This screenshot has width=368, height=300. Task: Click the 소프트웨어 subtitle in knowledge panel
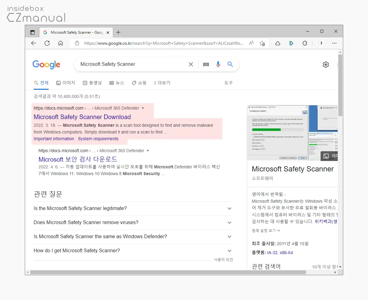coord(262,178)
